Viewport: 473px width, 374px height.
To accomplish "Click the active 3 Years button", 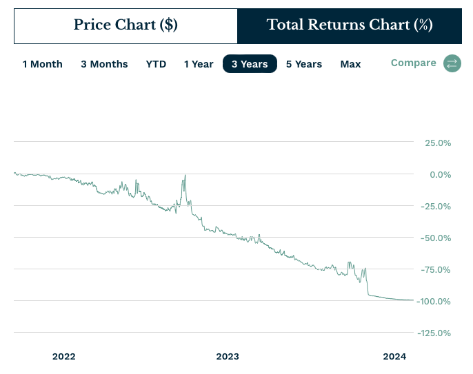I will pyautogui.click(x=250, y=64).
